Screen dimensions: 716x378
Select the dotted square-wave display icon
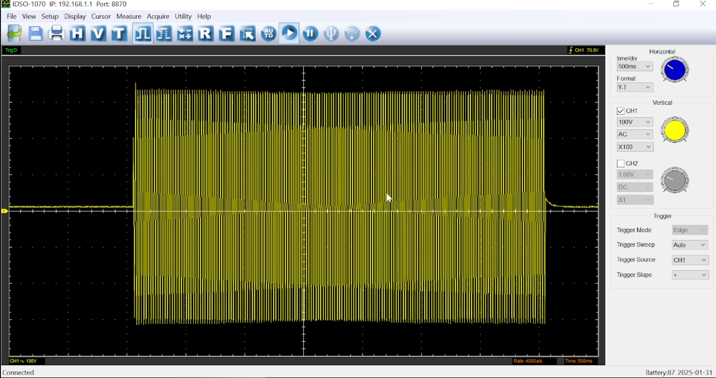164,33
